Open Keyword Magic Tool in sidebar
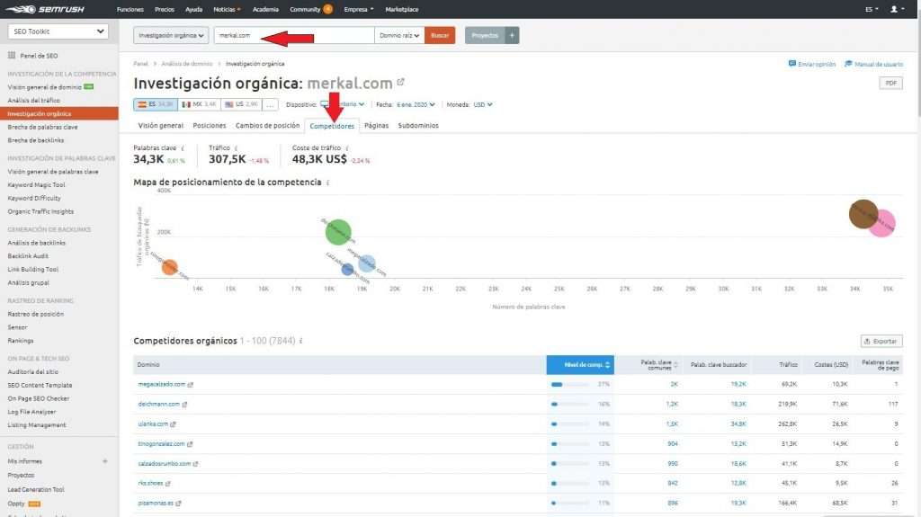 [36, 184]
